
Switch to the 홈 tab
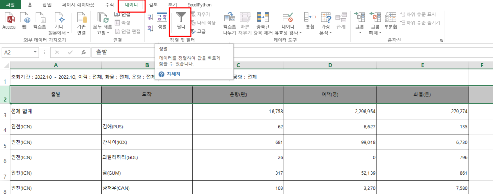[x=30, y=5]
